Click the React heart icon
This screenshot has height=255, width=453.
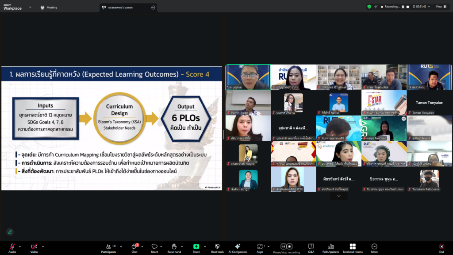tap(154, 247)
